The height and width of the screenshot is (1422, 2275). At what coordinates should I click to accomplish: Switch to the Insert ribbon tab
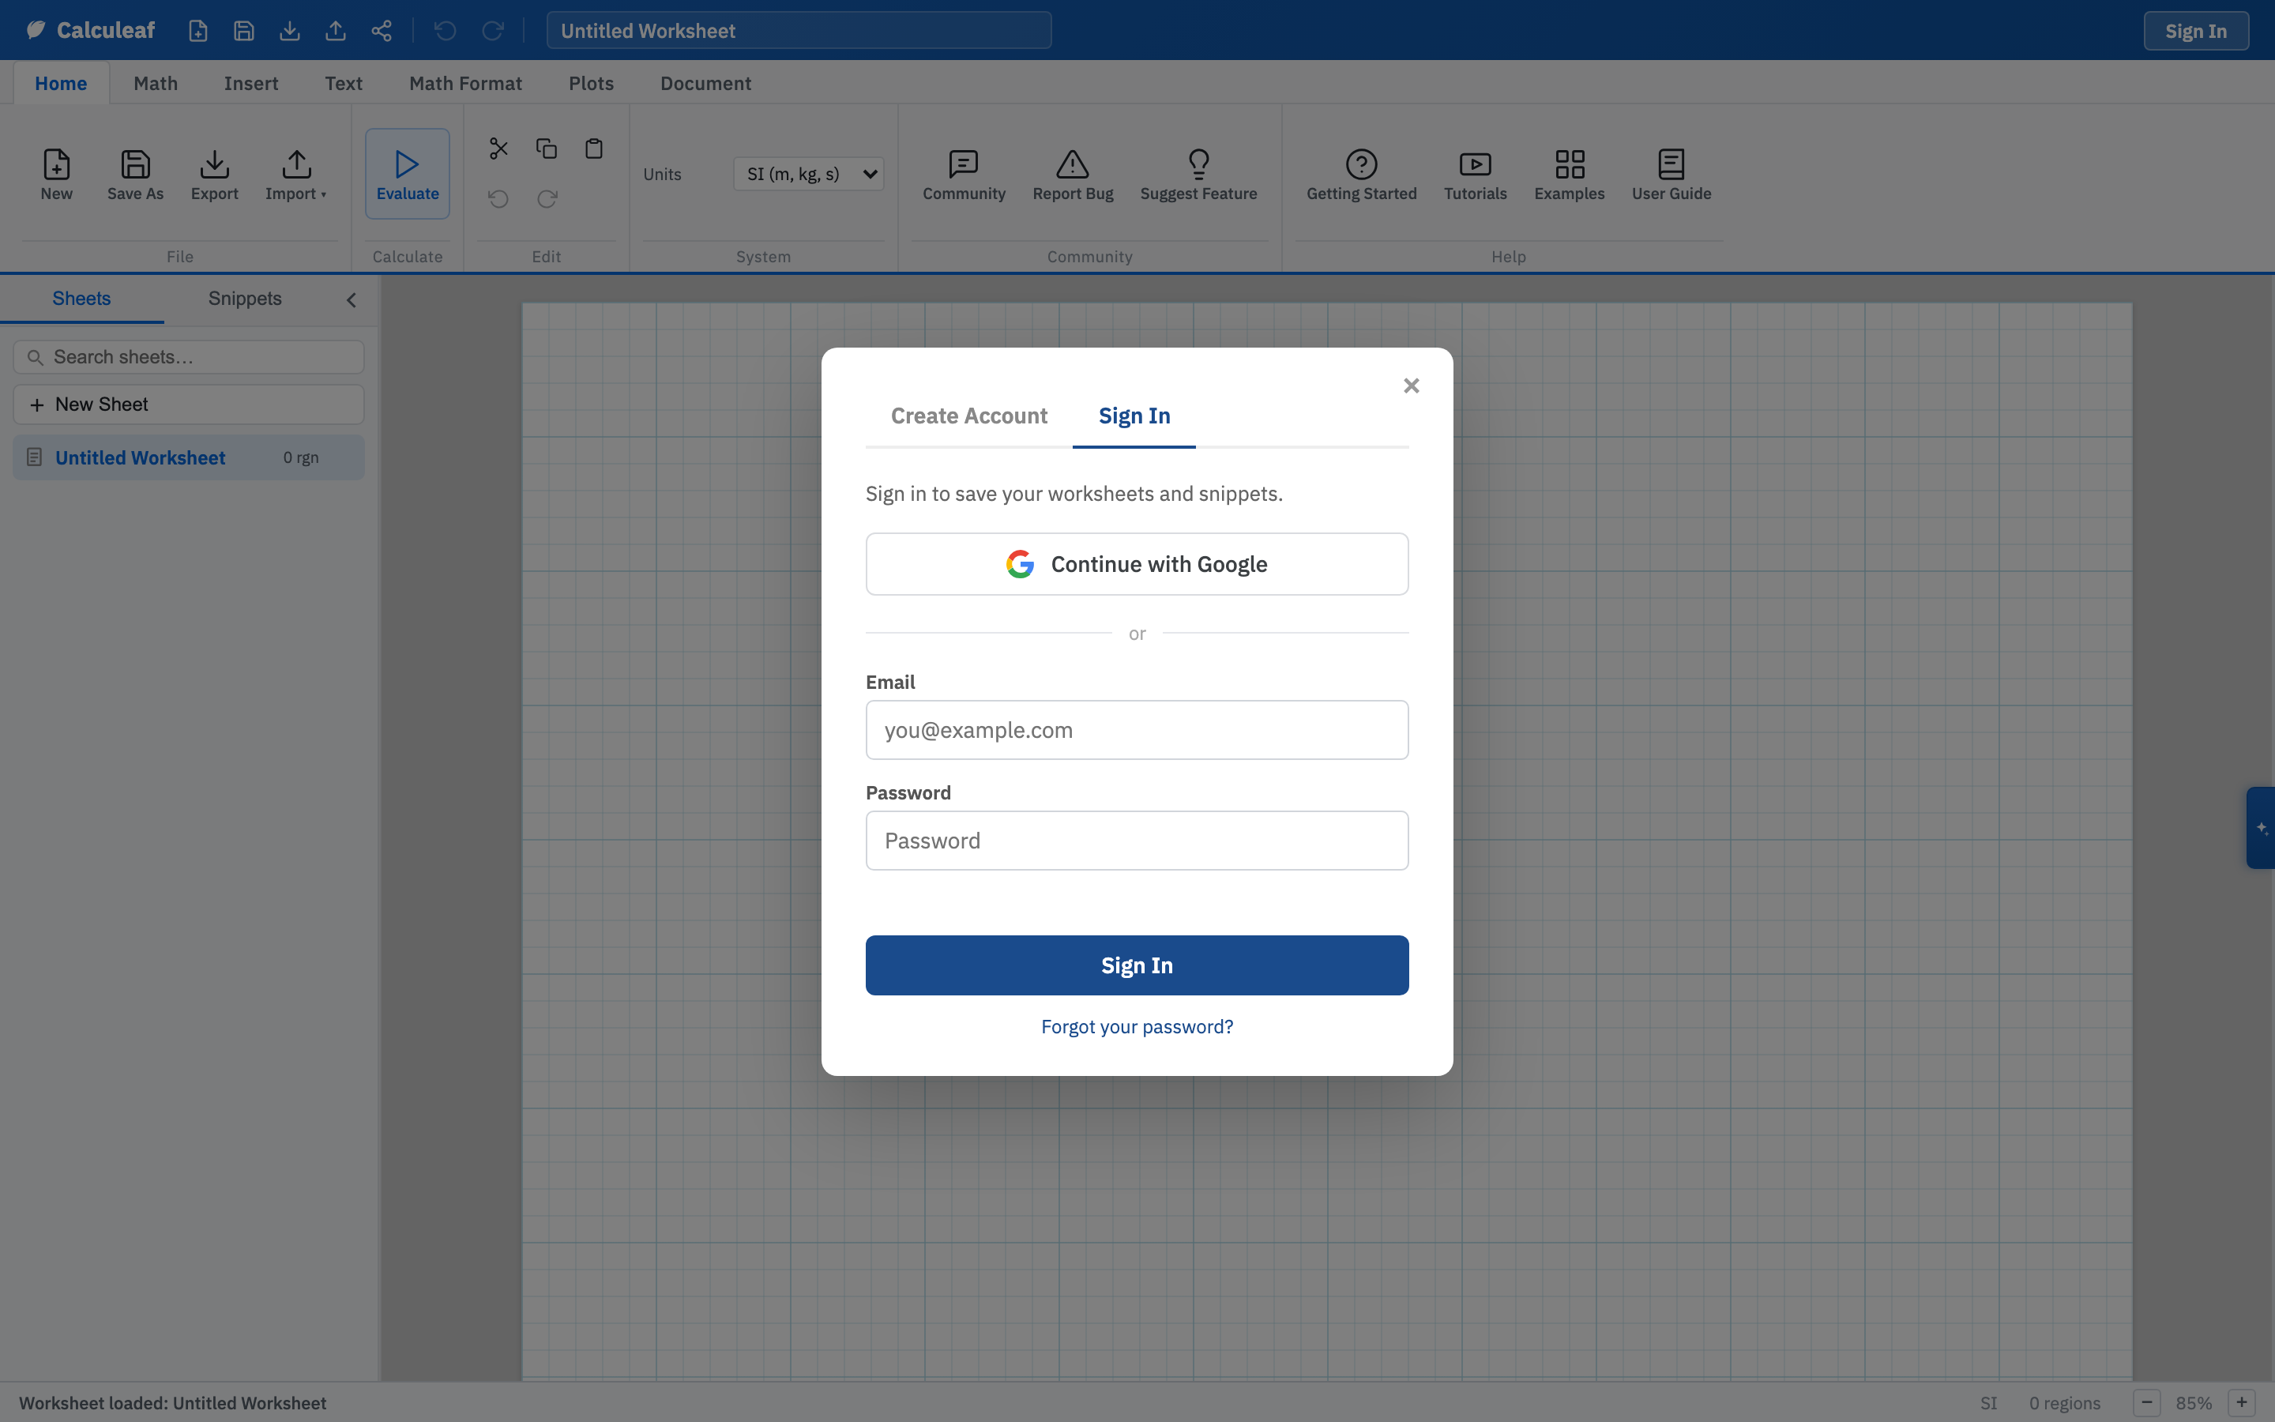[251, 83]
